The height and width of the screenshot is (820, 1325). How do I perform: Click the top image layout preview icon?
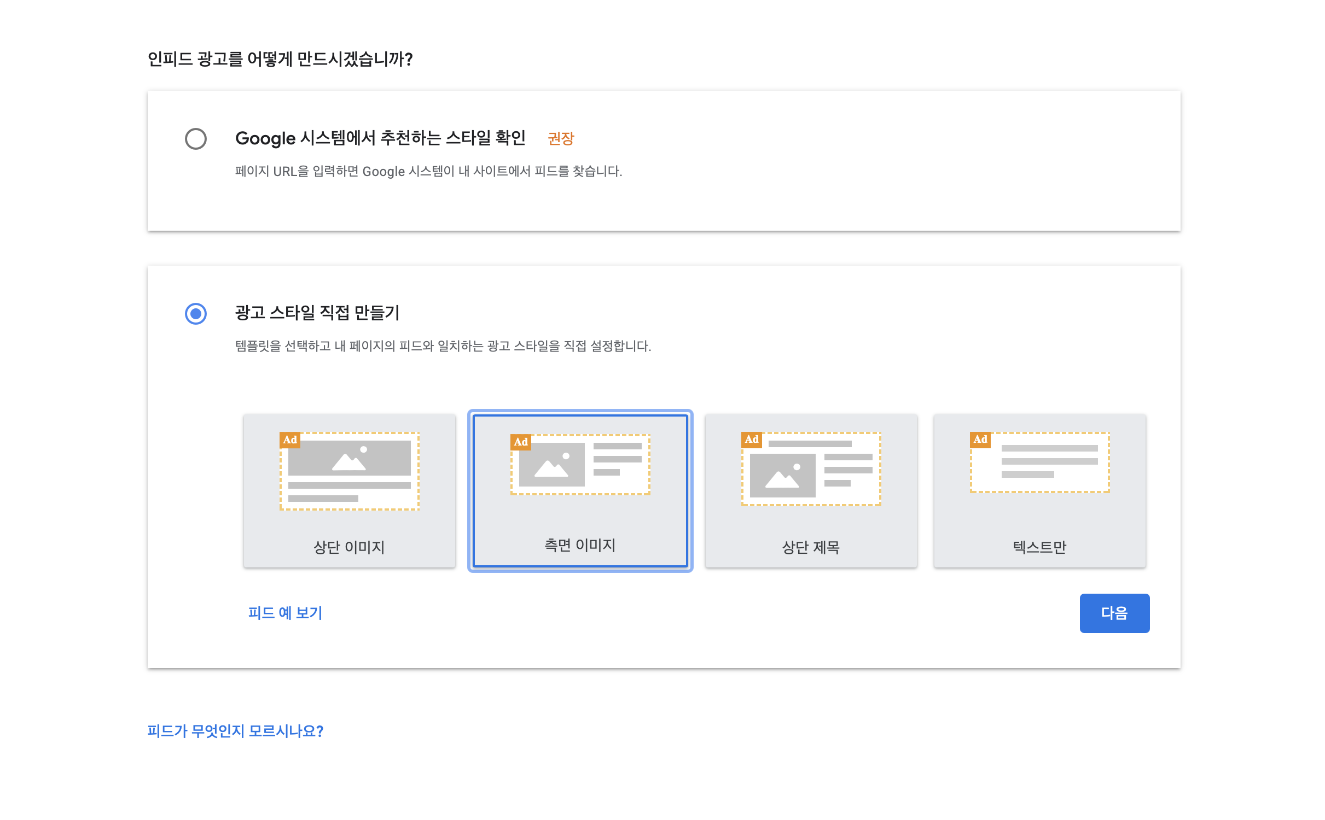350,471
